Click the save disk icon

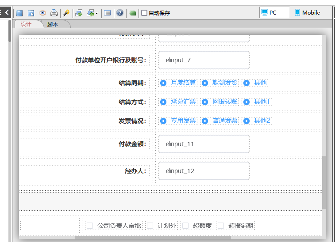[x=19, y=13]
